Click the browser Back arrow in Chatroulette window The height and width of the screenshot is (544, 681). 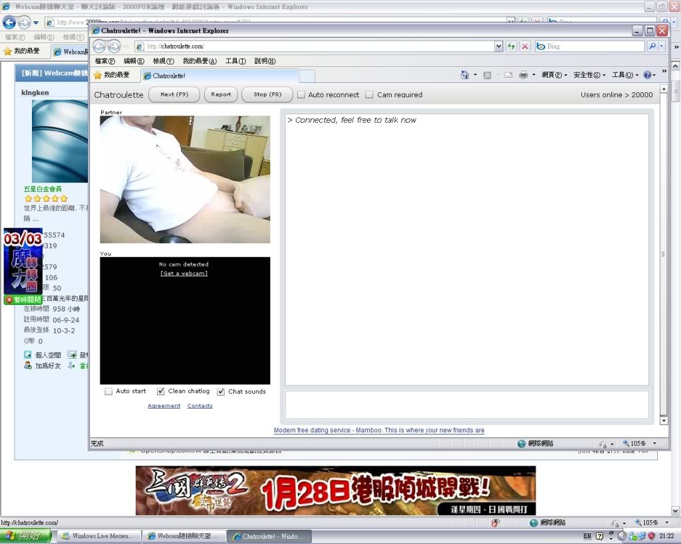[x=99, y=46]
